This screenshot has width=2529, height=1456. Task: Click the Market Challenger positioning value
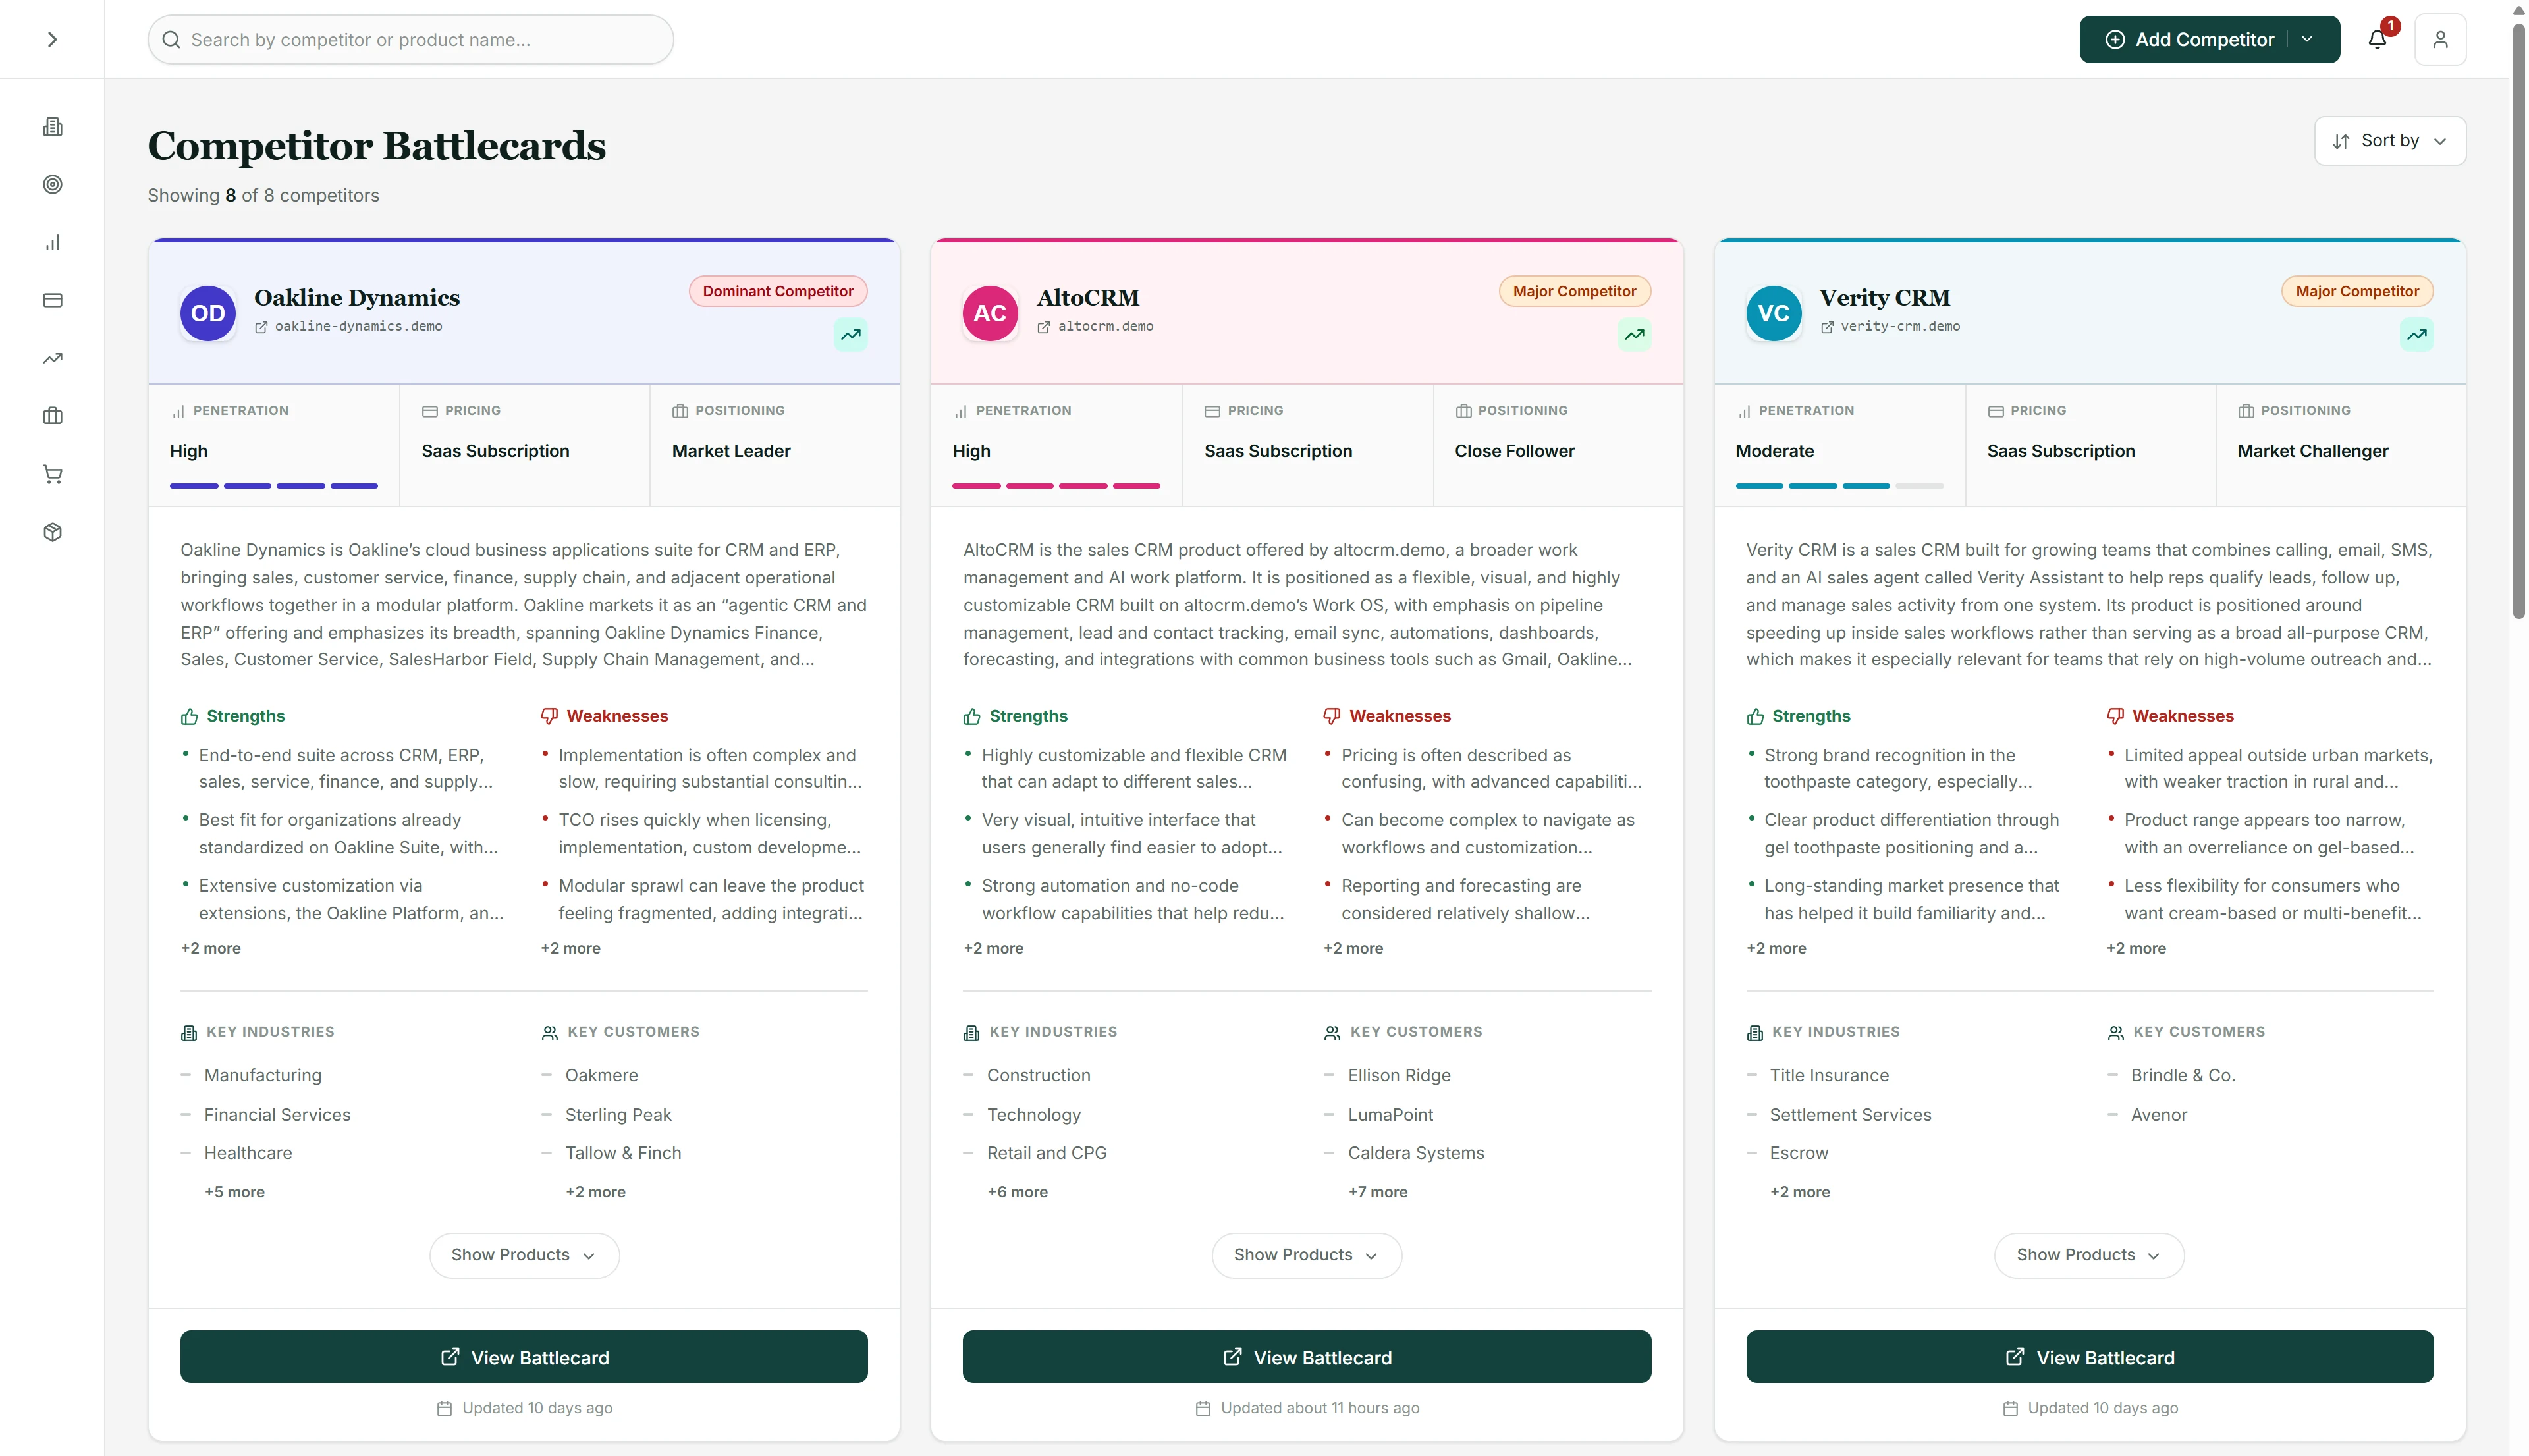(2312, 451)
